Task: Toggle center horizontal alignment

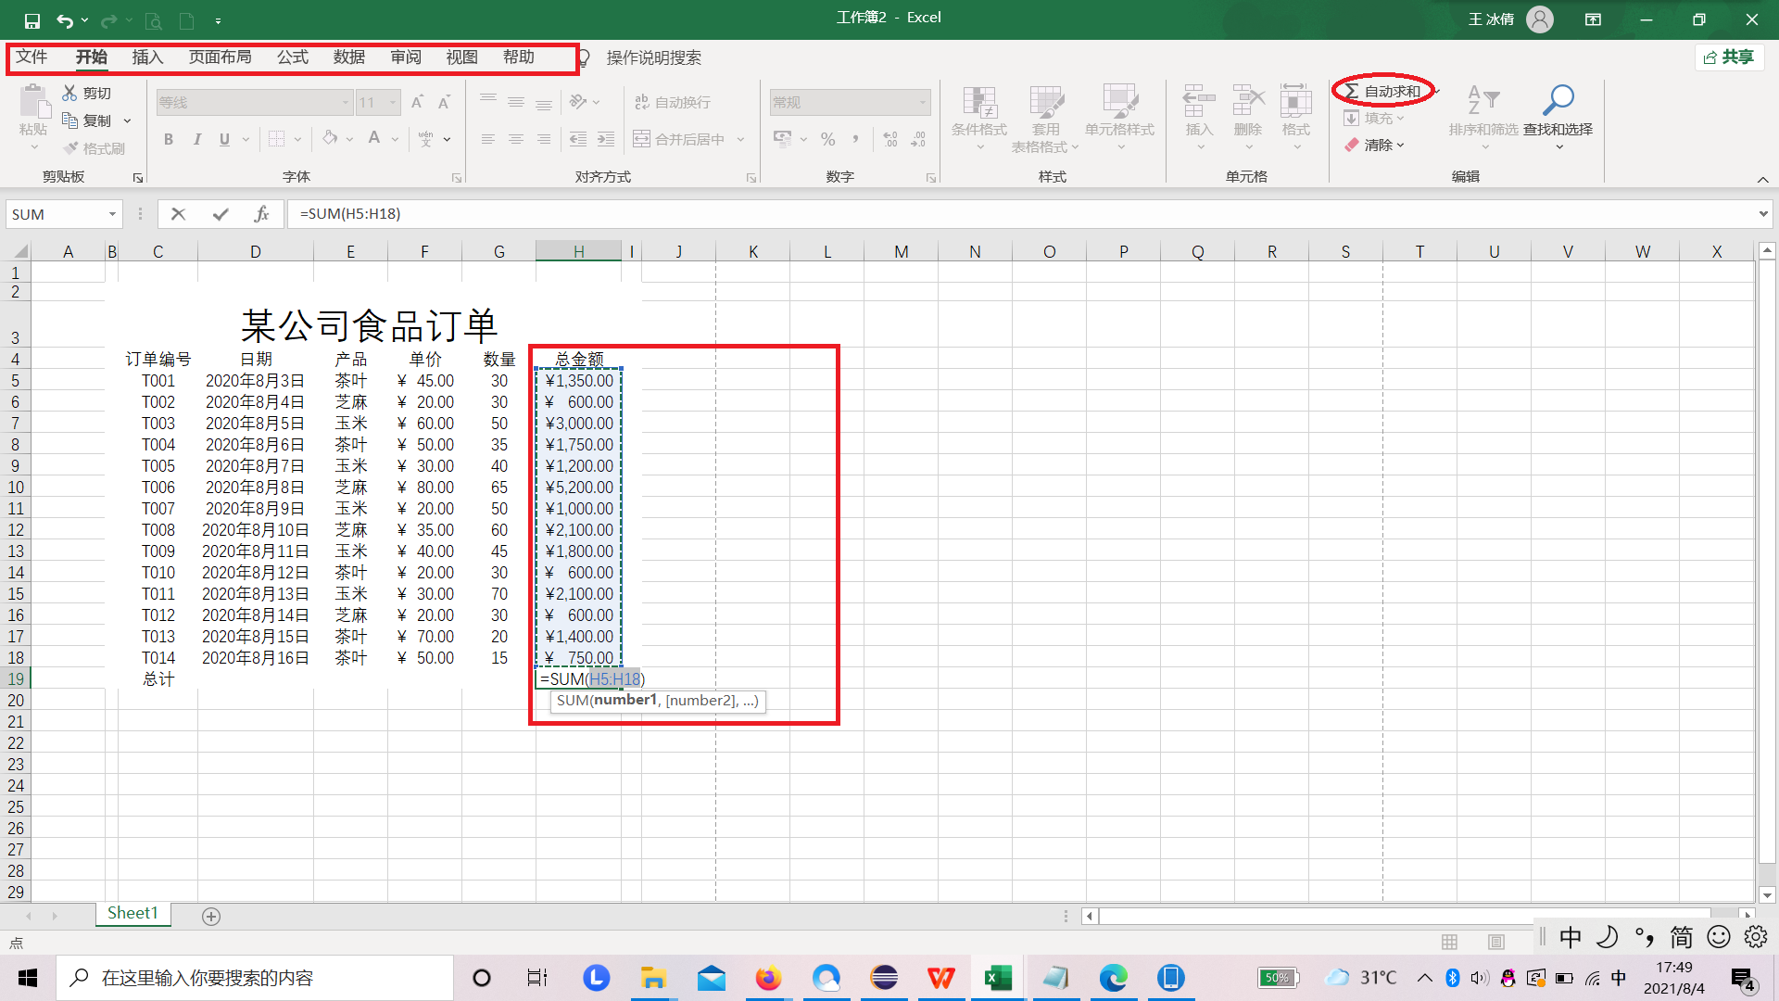Action: click(x=516, y=139)
